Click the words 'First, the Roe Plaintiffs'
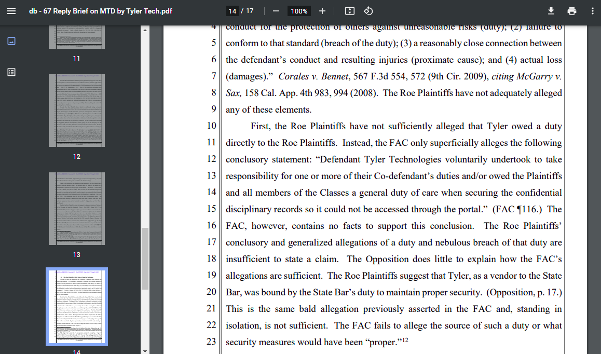 [298, 126]
